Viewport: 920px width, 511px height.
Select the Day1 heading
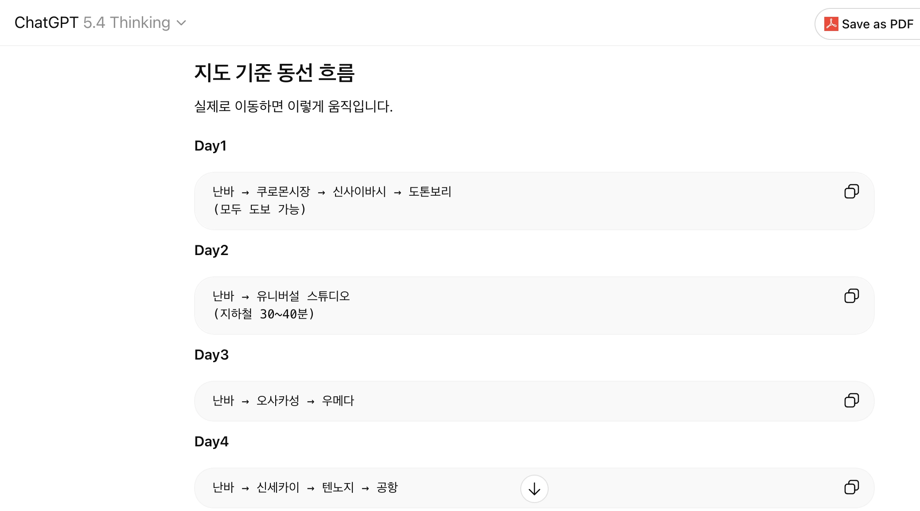pos(211,146)
